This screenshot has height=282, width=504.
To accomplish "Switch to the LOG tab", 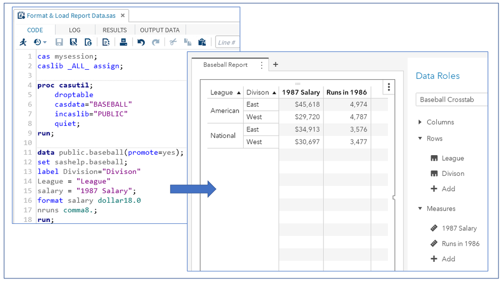I will [x=75, y=30].
